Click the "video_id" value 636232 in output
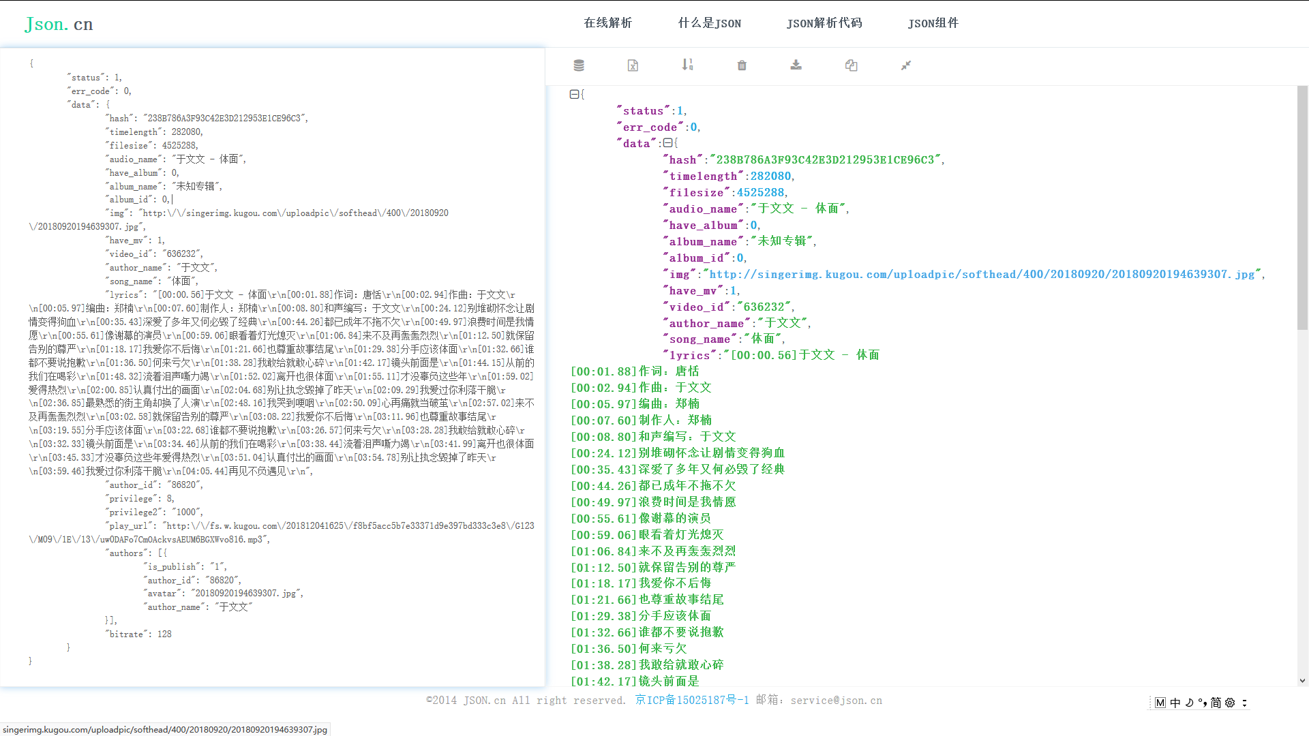 click(x=764, y=307)
